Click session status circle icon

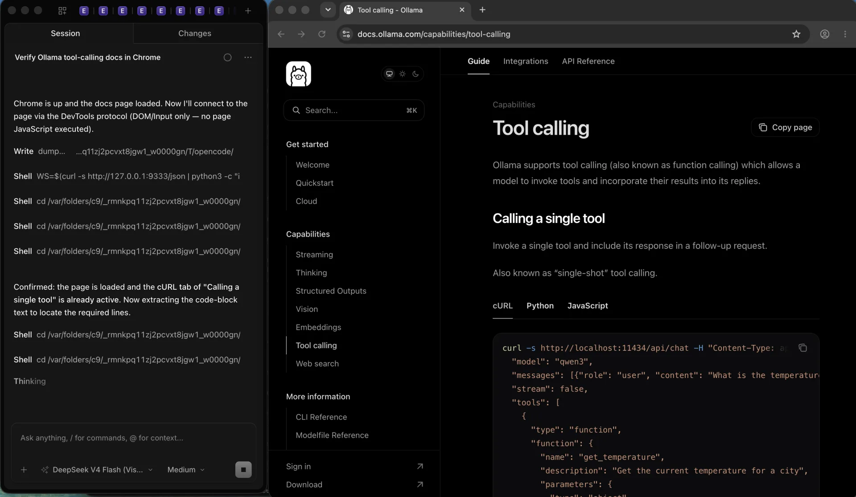point(227,58)
